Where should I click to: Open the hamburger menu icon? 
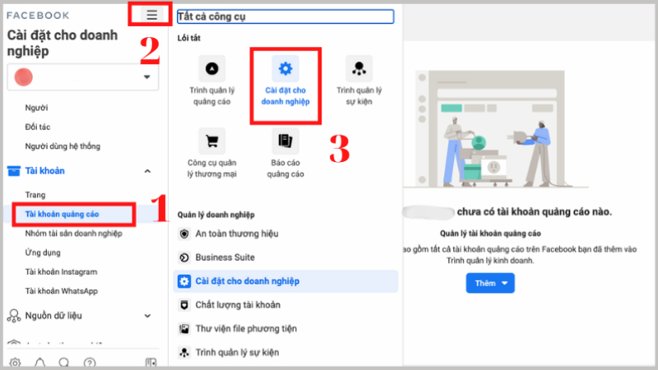coord(151,15)
